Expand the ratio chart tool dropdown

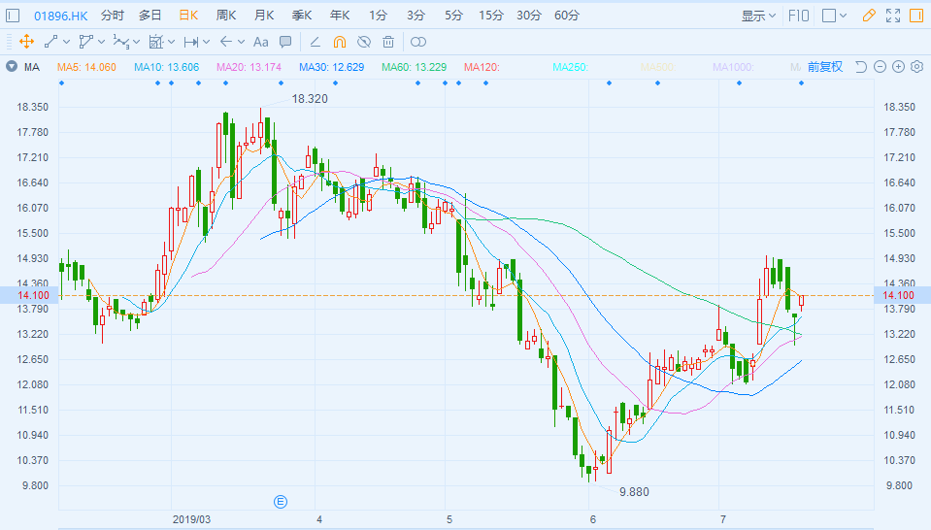click(x=172, y=42)
